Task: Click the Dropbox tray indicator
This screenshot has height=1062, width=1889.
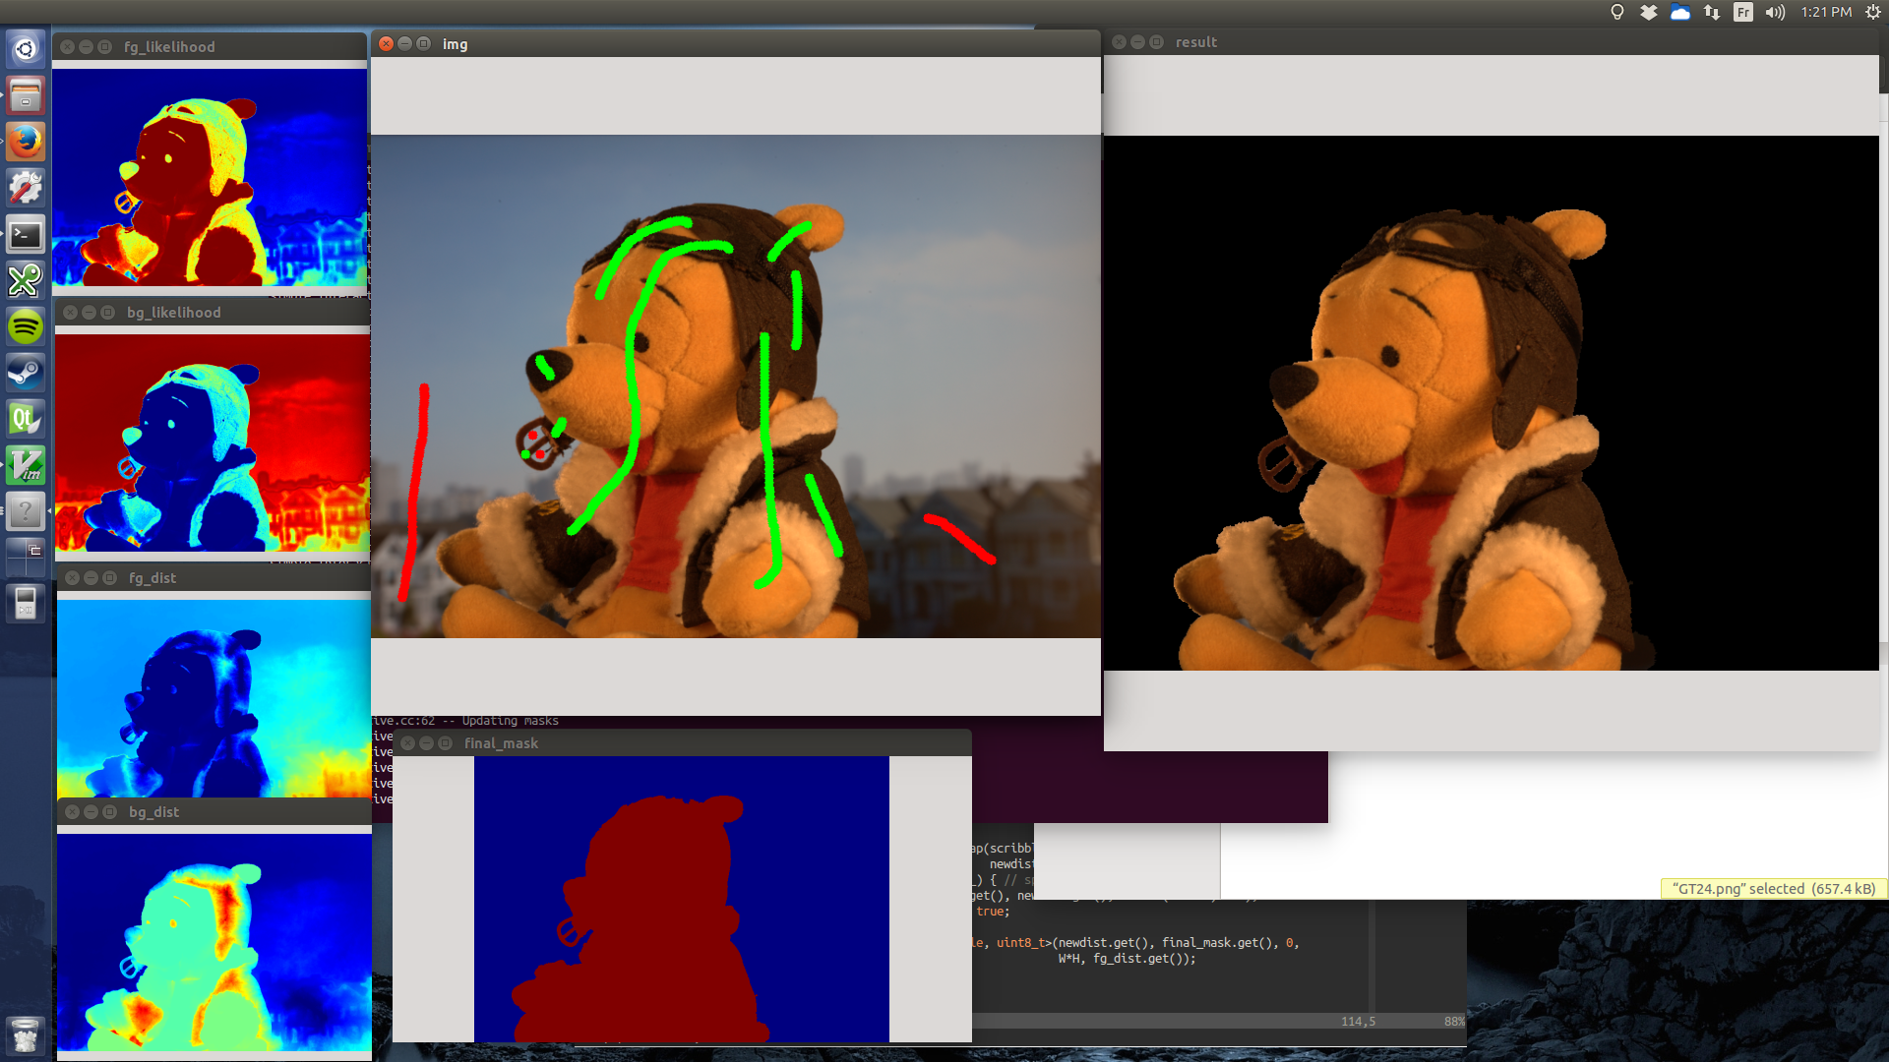Action: click(x=1649, y=12)
